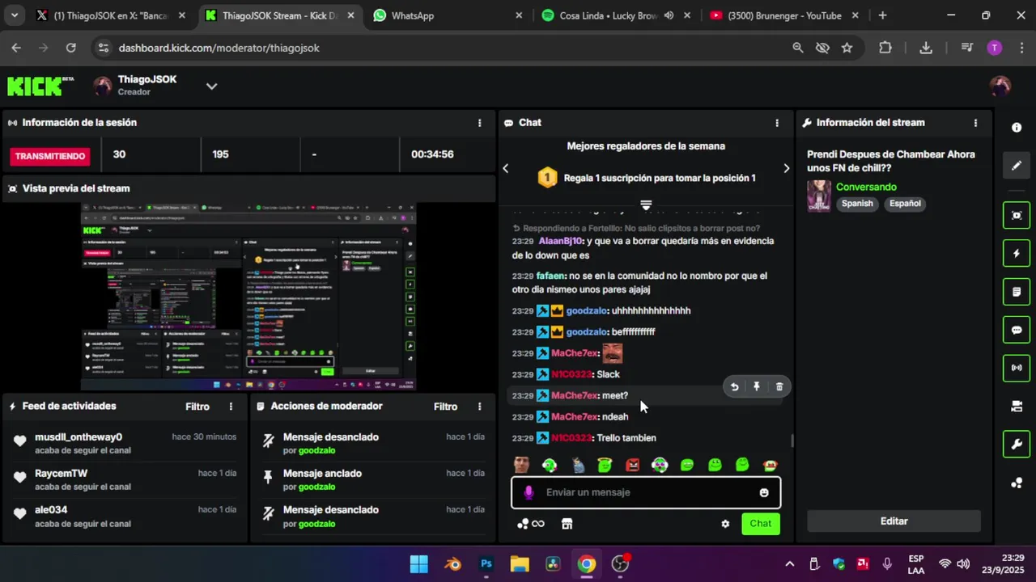Image resolution: width=1036 pixels, height=582 pixels.
Task: Click the Just Chatting category thumbnail
Action: tap(819, 196)
